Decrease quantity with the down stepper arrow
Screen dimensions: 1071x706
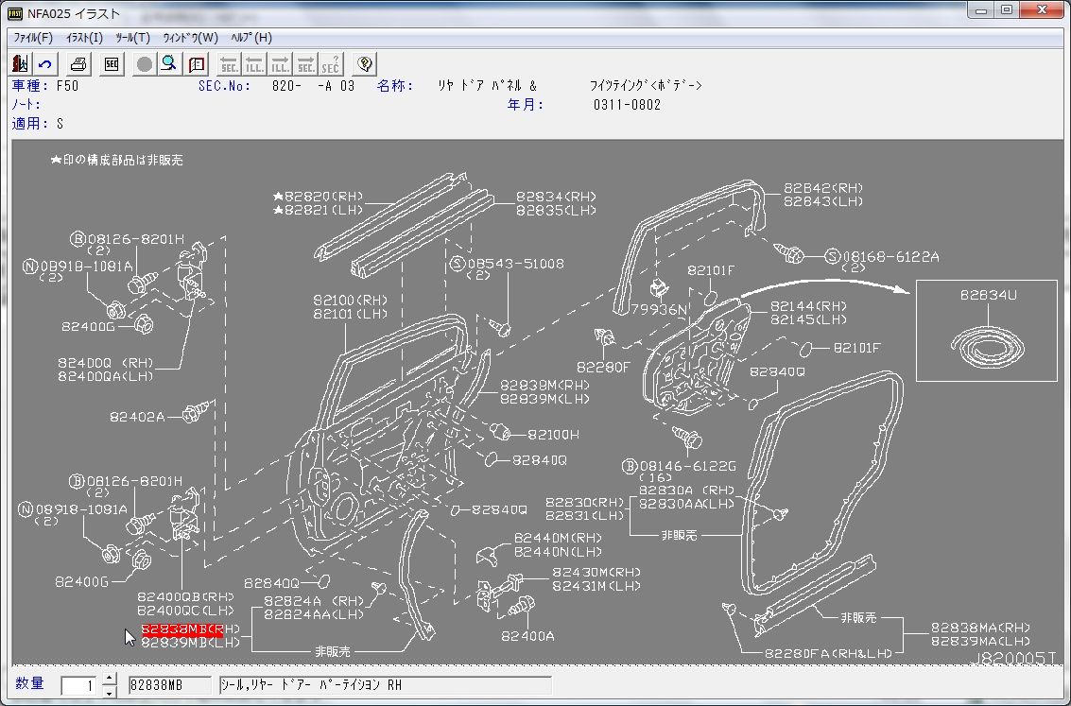click(x=110, y=693)
